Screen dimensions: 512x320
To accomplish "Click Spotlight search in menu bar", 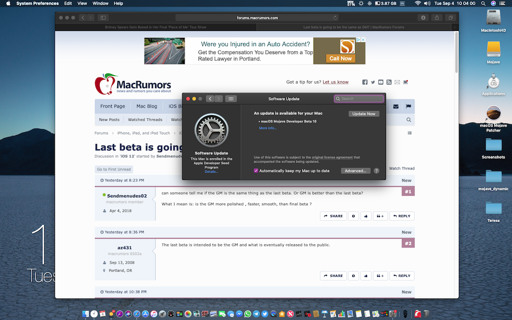I will point(483,3).
